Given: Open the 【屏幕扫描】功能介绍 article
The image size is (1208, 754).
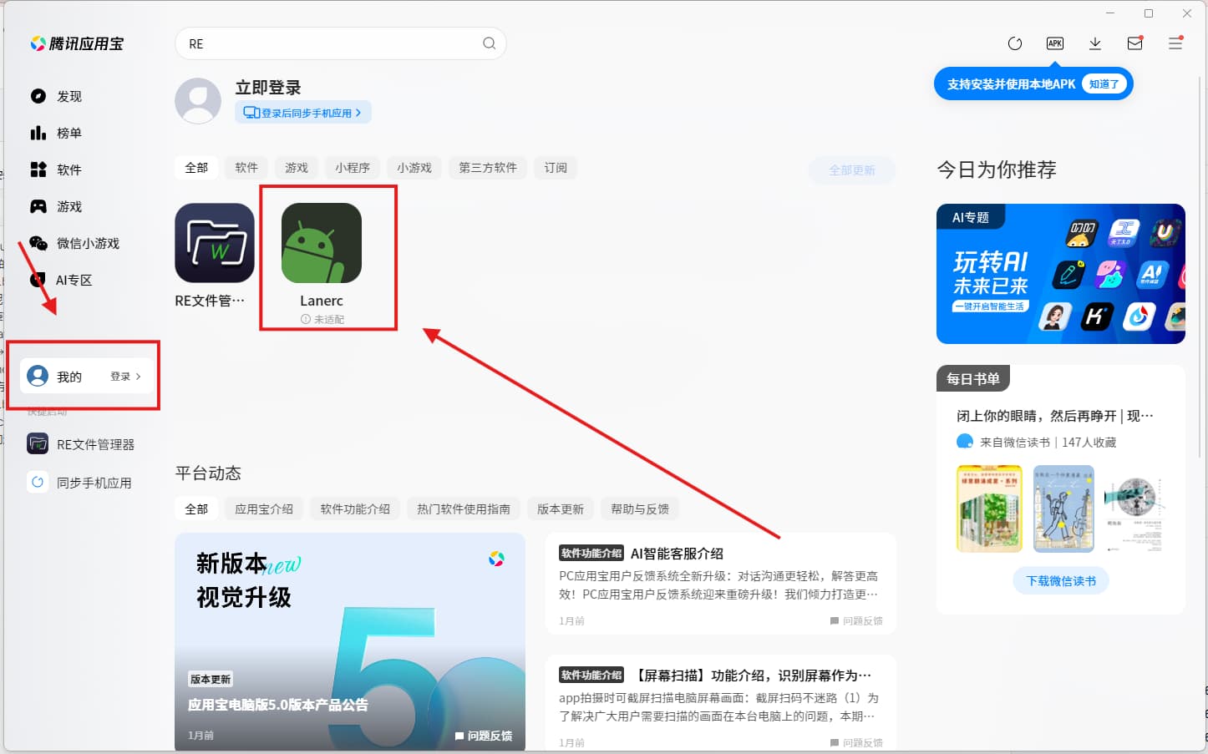Looking at the screenshot, I should tap(721, 702).
